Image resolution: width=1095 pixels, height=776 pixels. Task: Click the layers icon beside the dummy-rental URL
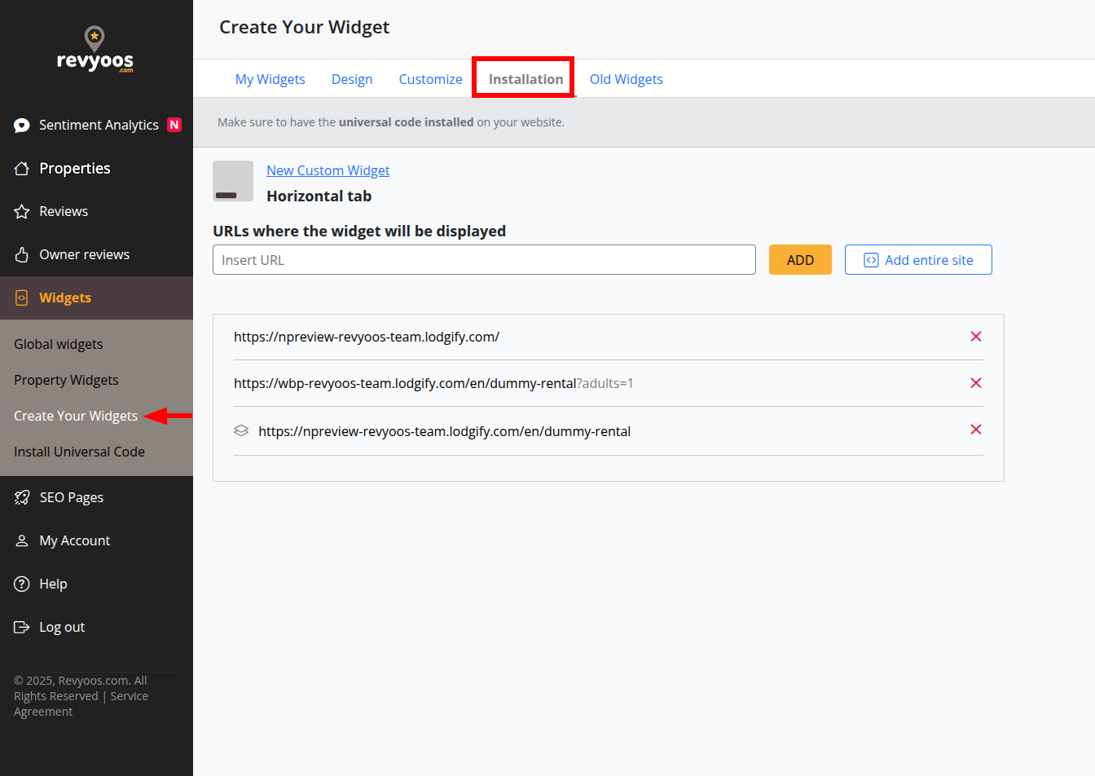[x=241, y=430]
